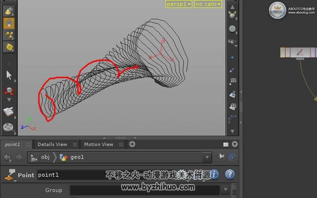Image resolution: width=317 pixels, height=198 pixels.
Task: Switch to the Motion View tab
Action: [x=99, y=144]
